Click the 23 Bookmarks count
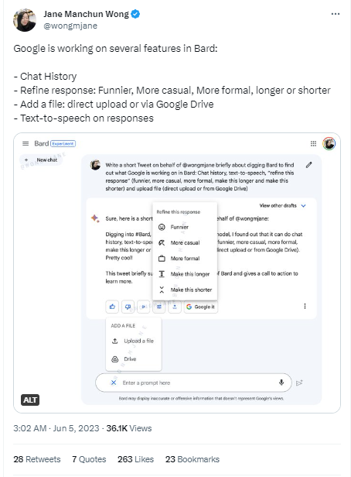This screenshot has height=477, width=351. [x=193, y=459]
